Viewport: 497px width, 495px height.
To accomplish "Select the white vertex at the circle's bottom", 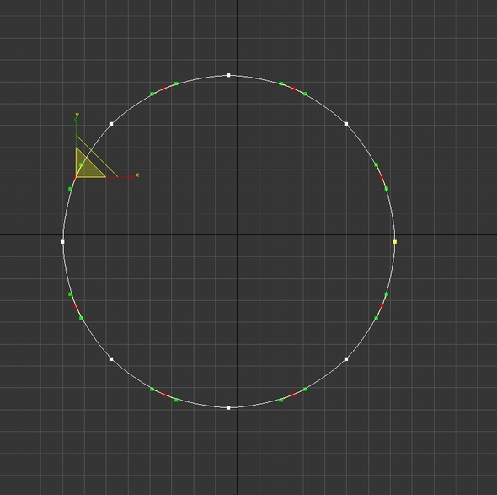I will pos(228,408).
